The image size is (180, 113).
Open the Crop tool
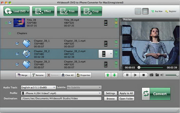click(91, 11)
